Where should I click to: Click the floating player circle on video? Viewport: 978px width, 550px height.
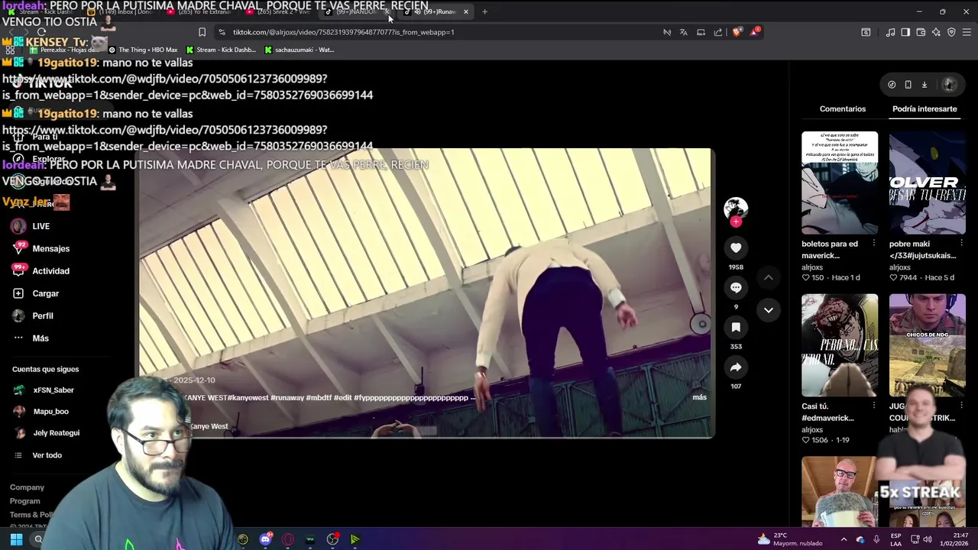tap(701, 324)
